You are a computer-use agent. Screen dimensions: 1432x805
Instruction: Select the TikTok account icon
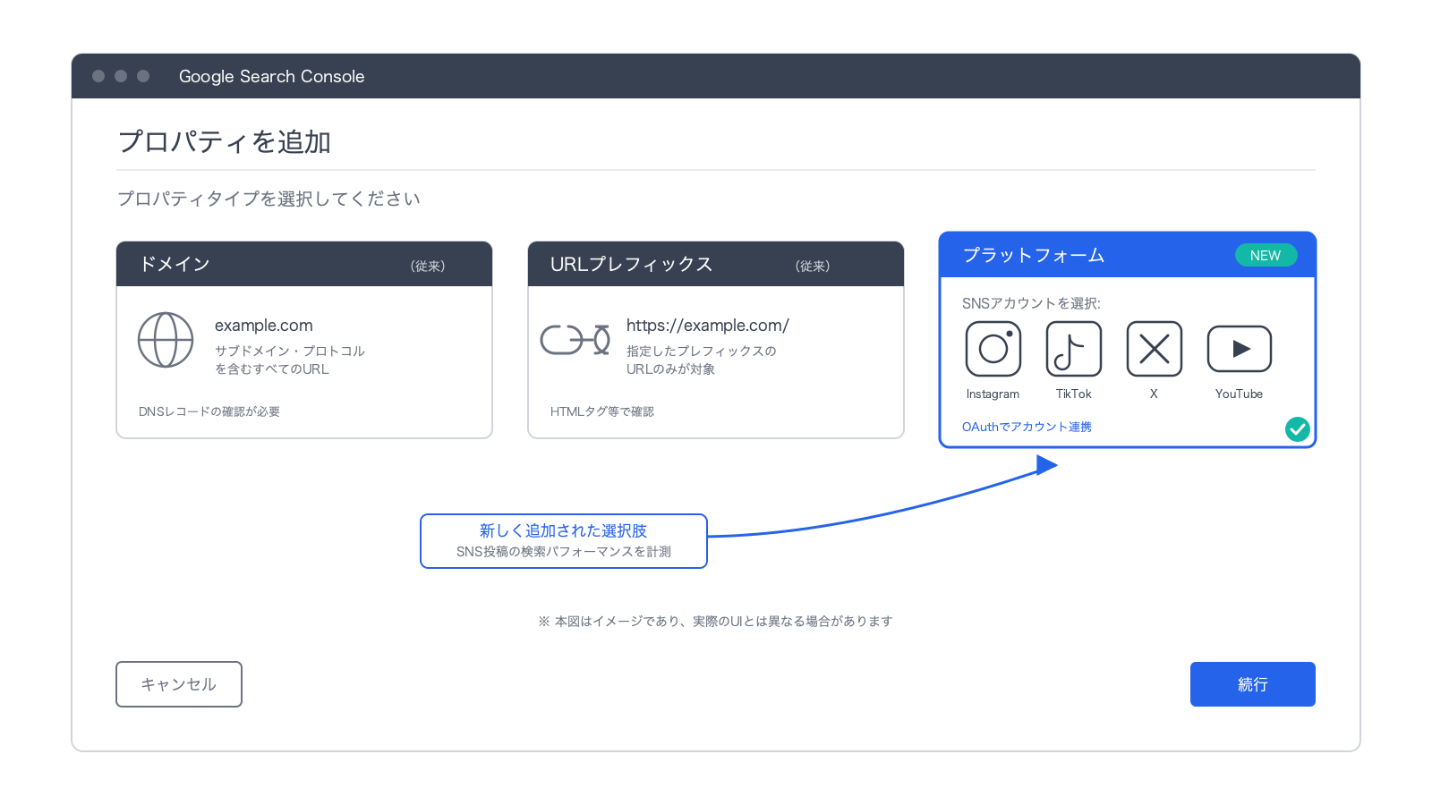(1074, 349)
